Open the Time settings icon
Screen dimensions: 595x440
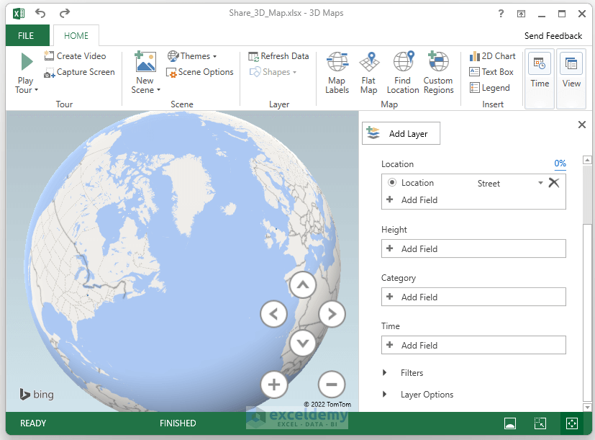point(539,71)
